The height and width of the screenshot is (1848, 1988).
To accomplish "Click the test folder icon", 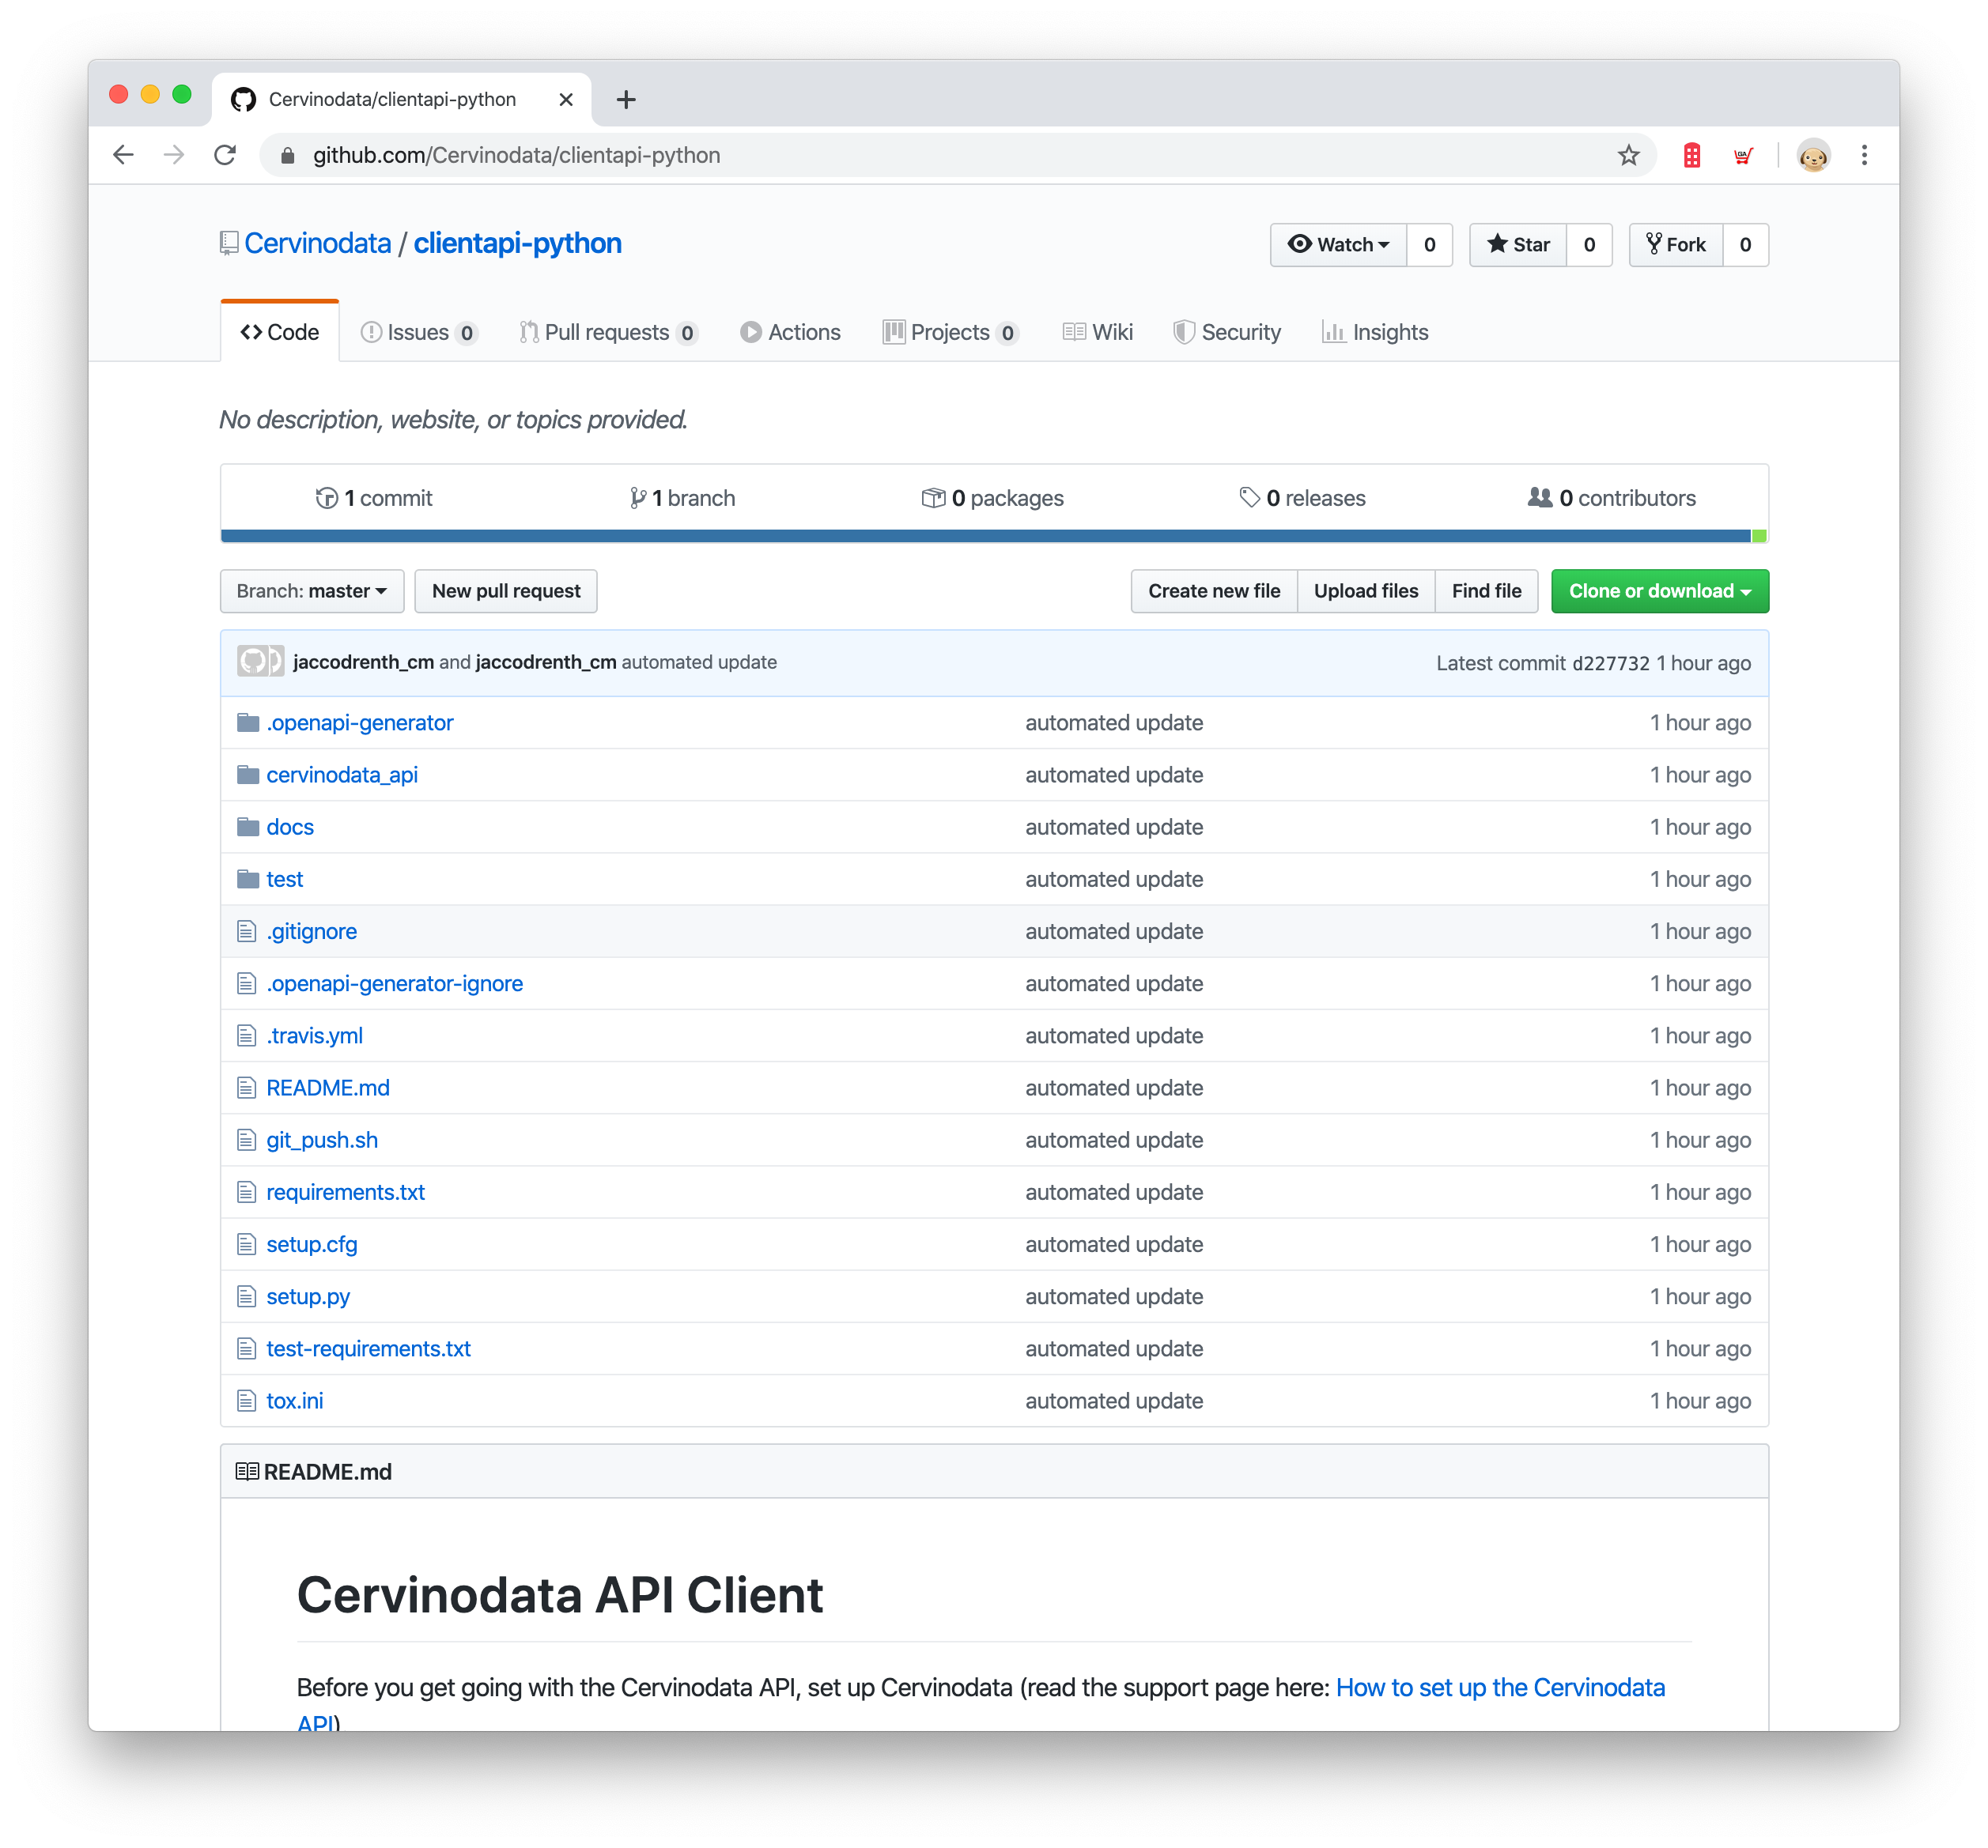I will coord(248,878).
